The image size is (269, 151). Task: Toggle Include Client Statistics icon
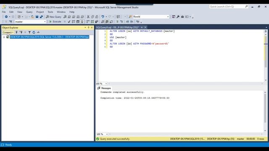[97, 21]
